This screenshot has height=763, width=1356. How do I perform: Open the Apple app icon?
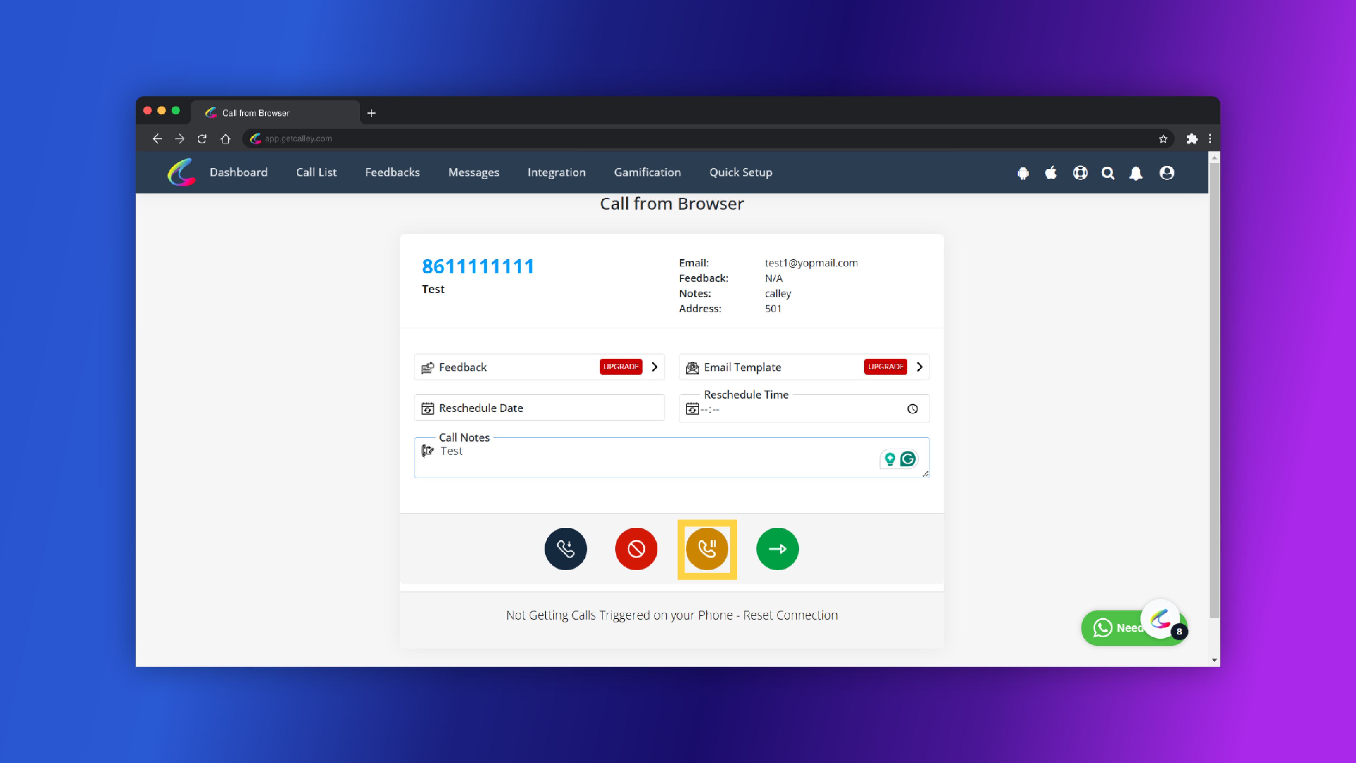(1051, 173)
